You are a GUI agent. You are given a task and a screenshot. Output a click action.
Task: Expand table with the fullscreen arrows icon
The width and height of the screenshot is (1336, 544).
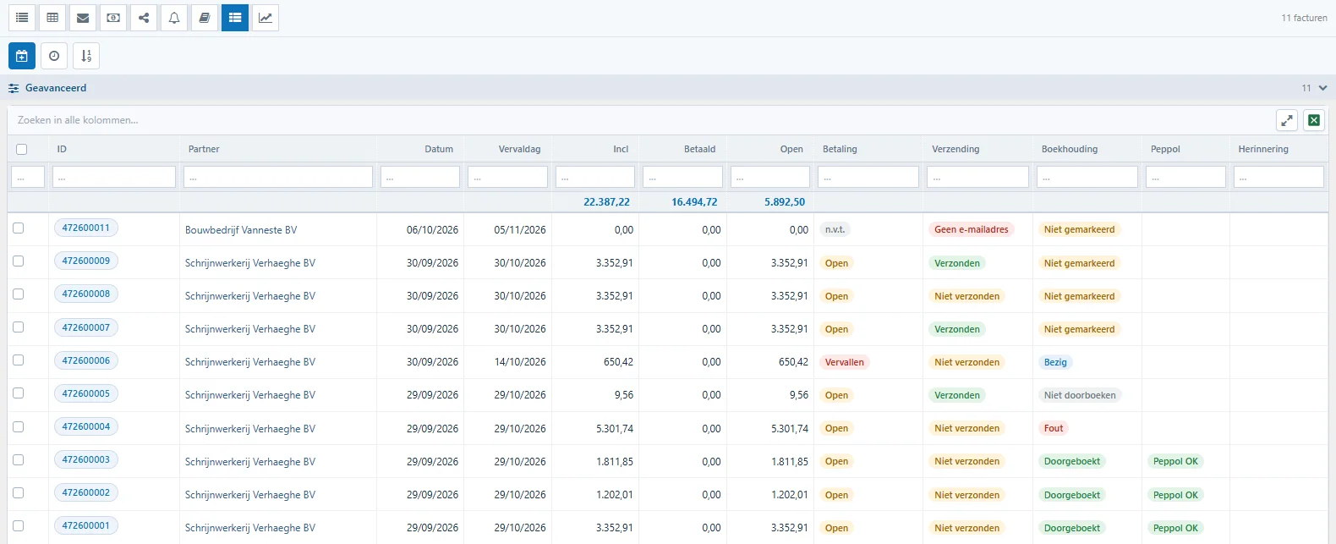tap(1287, 120)
